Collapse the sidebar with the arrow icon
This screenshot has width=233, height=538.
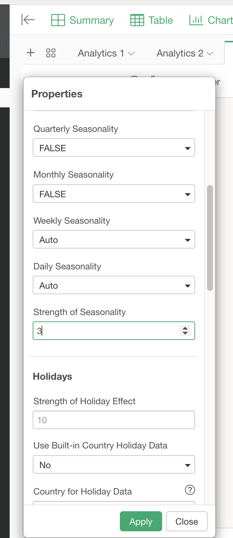[x=28, y=20]
